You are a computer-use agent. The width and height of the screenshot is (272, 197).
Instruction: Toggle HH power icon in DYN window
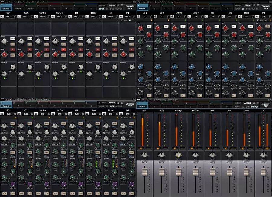click(70, 114)
